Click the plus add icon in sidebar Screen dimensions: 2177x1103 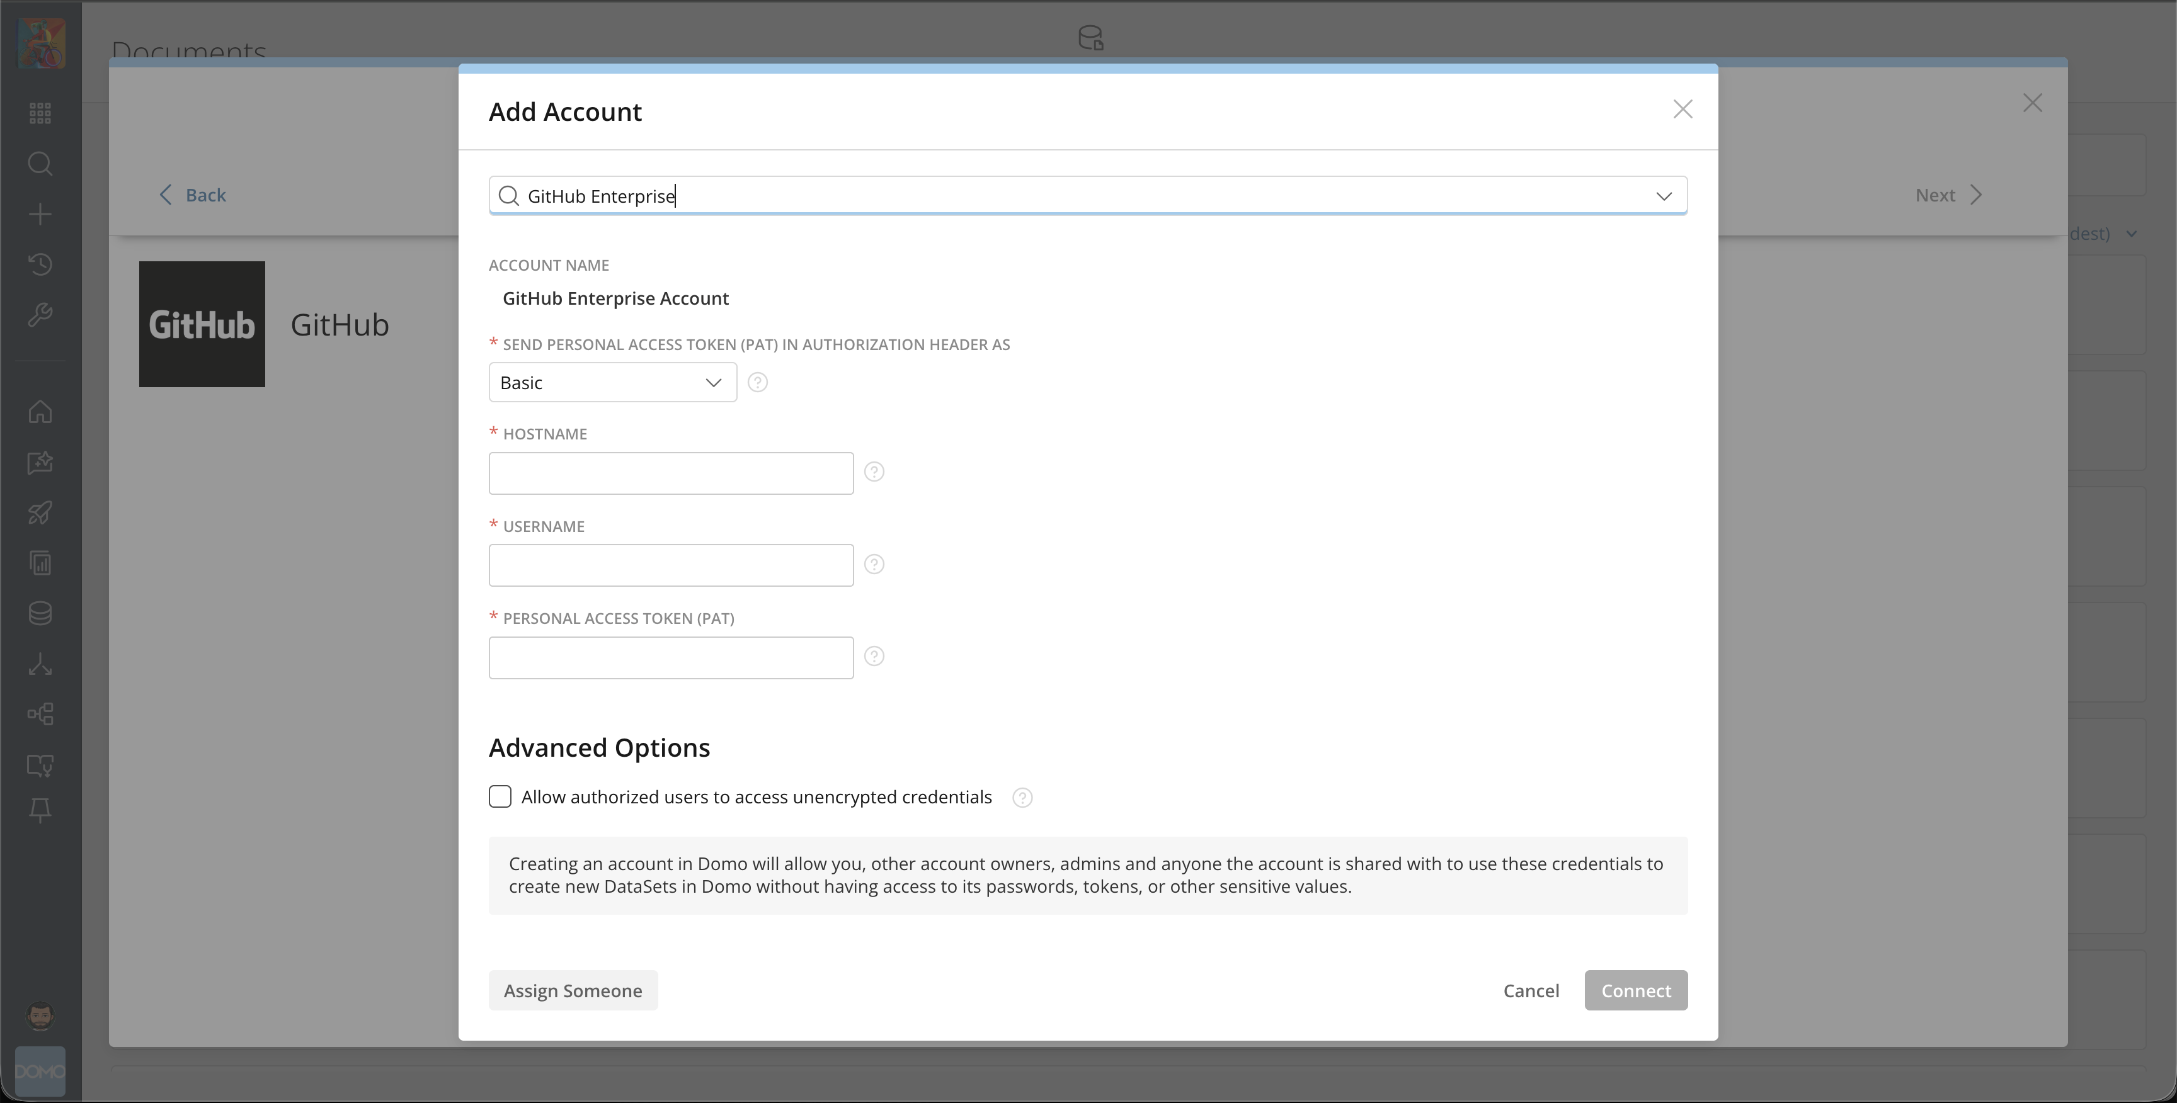pyautogui.click(x=40, y=213)
